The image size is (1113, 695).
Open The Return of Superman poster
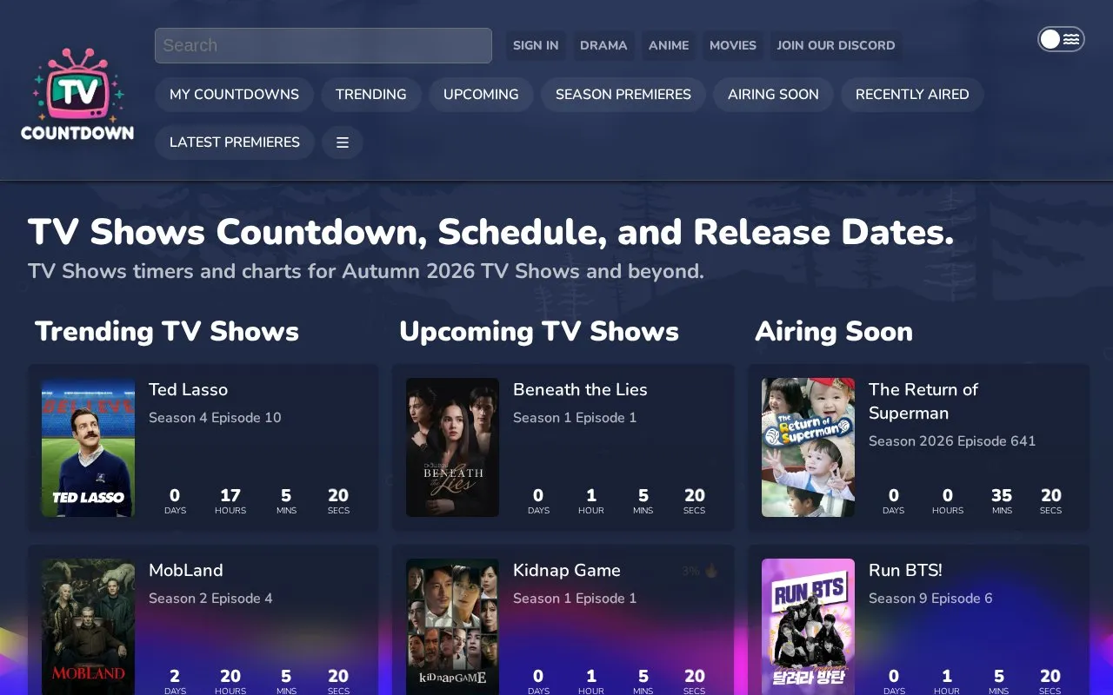[x=808, y=447]
